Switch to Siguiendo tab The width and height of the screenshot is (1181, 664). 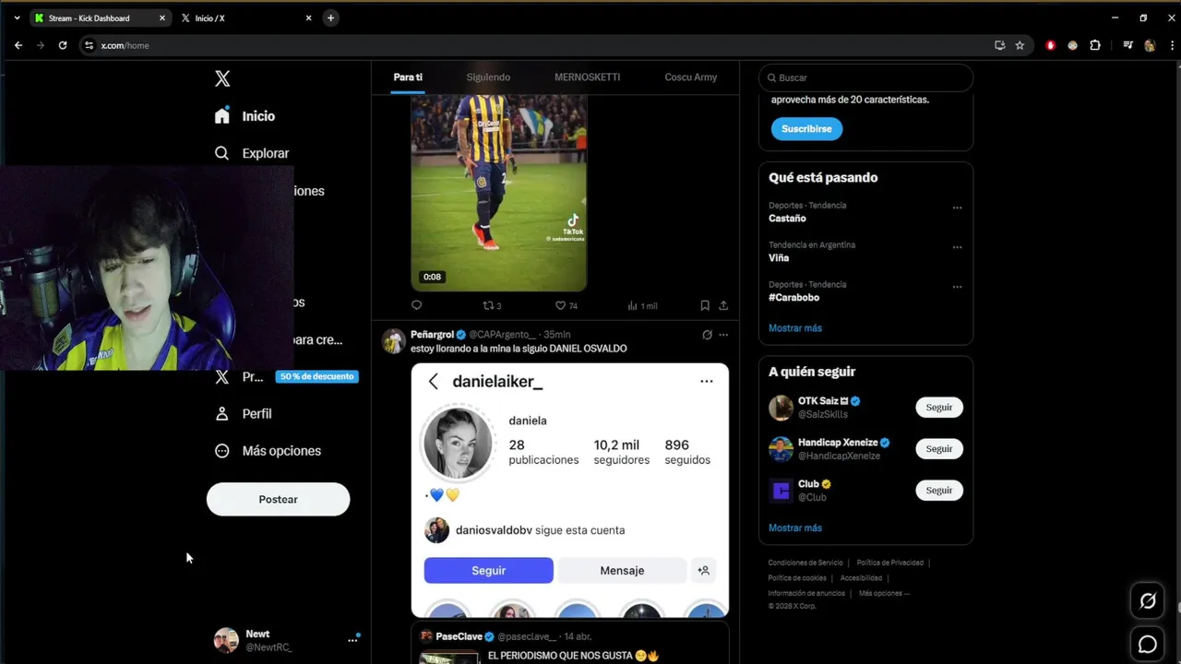pos(488,77)
